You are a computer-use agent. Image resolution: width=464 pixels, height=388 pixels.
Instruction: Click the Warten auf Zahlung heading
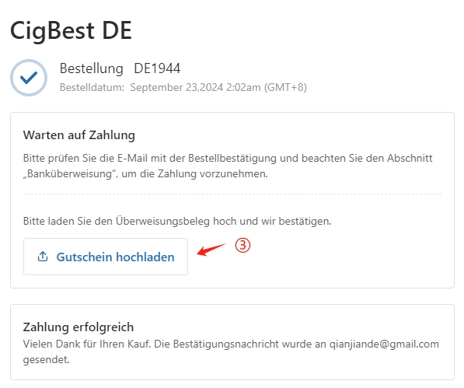[79, 135]
